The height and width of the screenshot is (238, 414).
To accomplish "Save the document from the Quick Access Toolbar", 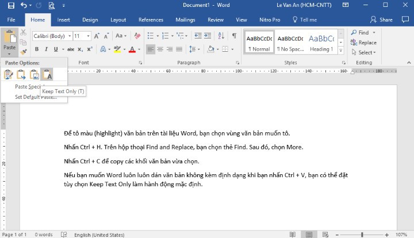I will click(x=11, y=5).
